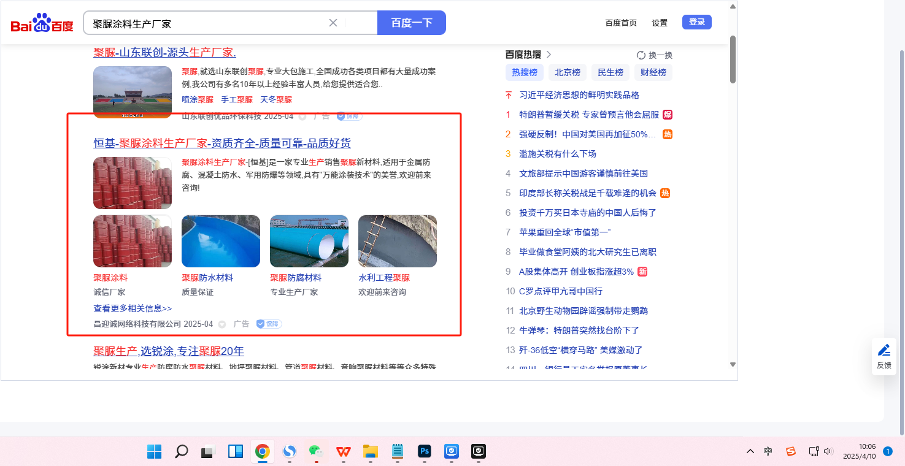Select the 热搜榜 tab
The height and width of the screenshot is (466, 905).
pos(525,72)
